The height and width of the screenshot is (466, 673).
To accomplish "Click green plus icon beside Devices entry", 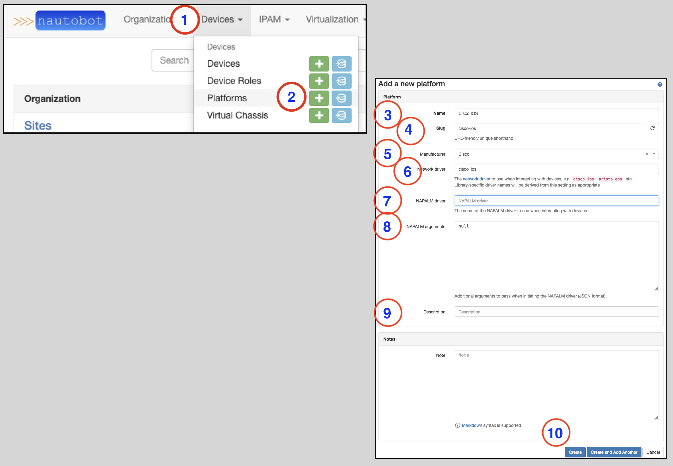I will coord(319,64).
